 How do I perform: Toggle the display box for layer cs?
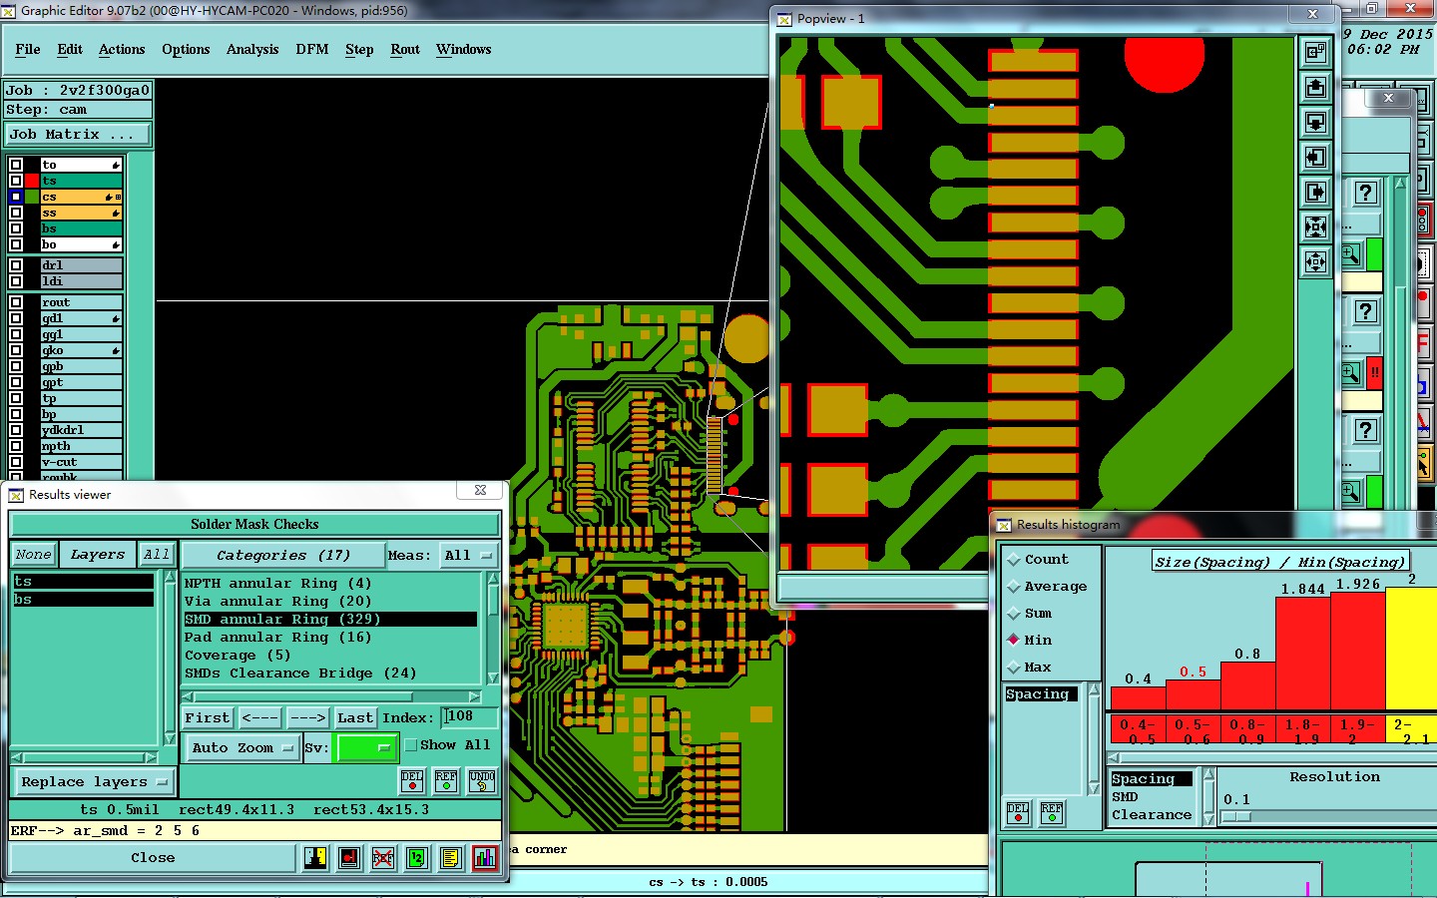16,197
